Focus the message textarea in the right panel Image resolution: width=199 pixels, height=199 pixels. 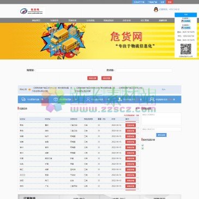coord(161,119)
